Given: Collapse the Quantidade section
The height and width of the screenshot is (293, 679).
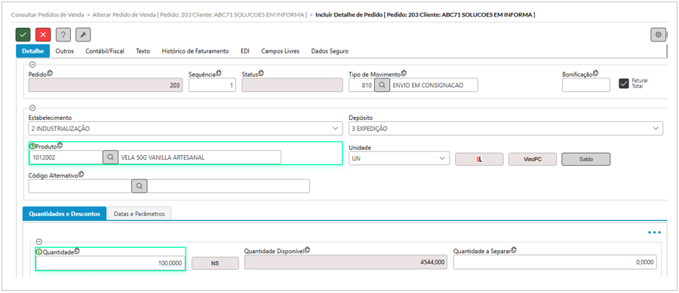Looking at the screenshot, I should 39,242.
